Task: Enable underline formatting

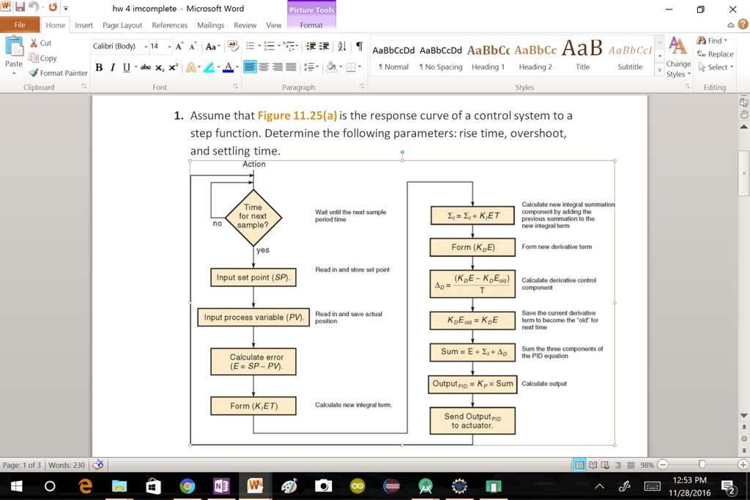Action: pos(126,66)
